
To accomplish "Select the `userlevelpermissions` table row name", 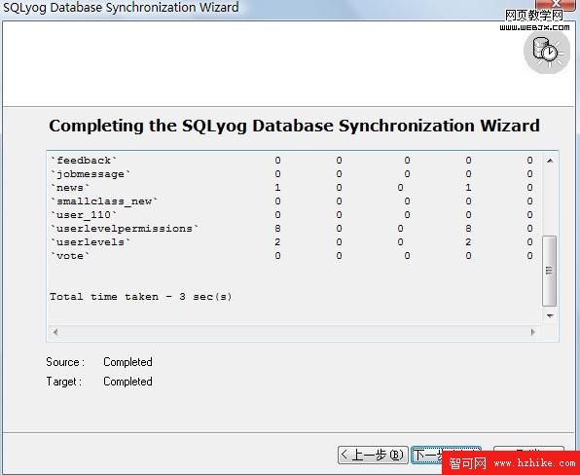I will (x=125, y=229).
